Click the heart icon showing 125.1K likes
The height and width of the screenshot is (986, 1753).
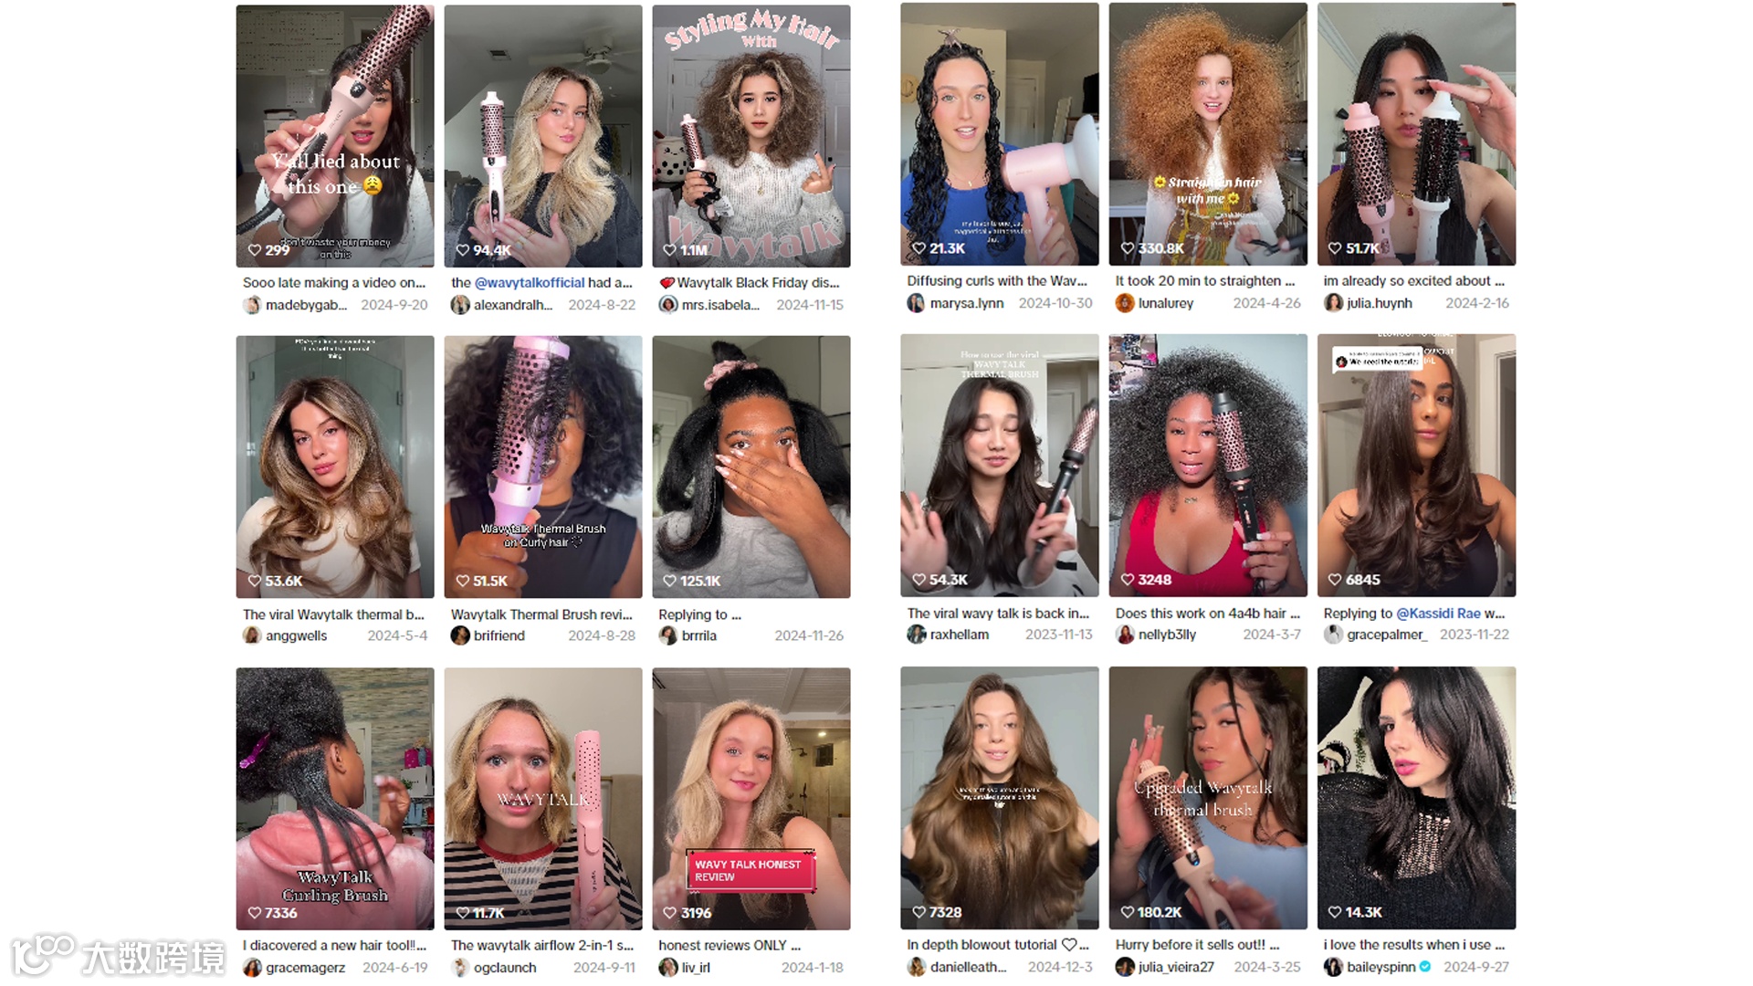[x=669, y=581]
